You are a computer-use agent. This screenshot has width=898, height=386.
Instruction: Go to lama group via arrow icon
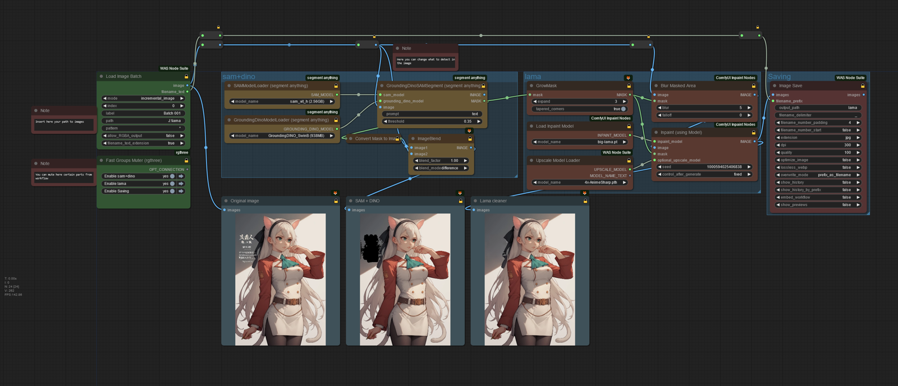181,184
